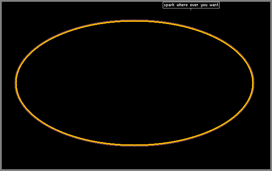Image resolution: width=272 pixels, height=171 pixels.
Task: Click the empty black center inside the ellipse
Action: pos(134,83)
